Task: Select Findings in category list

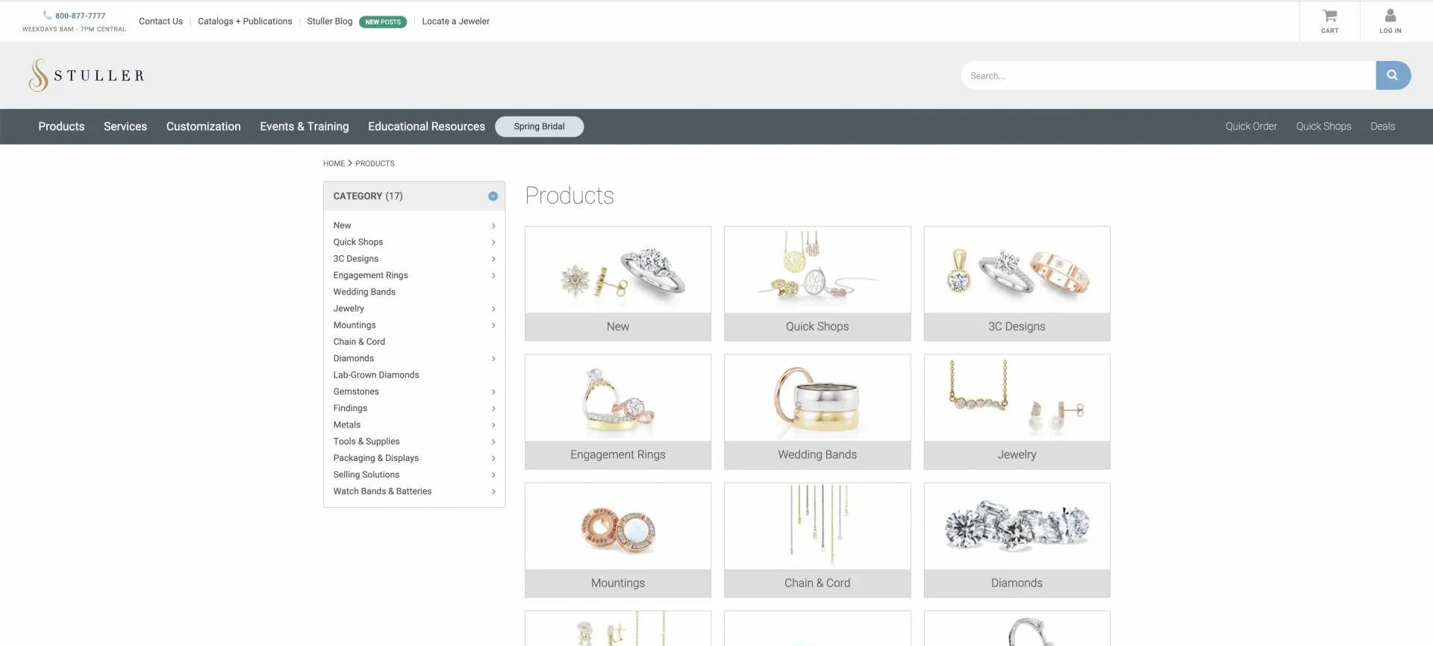Action: 350,408
